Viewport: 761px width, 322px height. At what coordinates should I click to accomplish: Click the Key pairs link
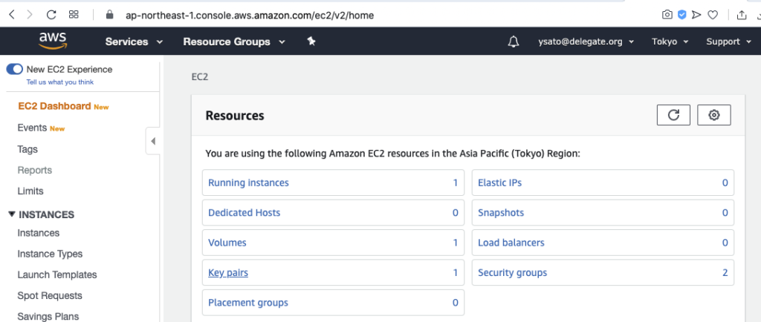click(228, 272)
